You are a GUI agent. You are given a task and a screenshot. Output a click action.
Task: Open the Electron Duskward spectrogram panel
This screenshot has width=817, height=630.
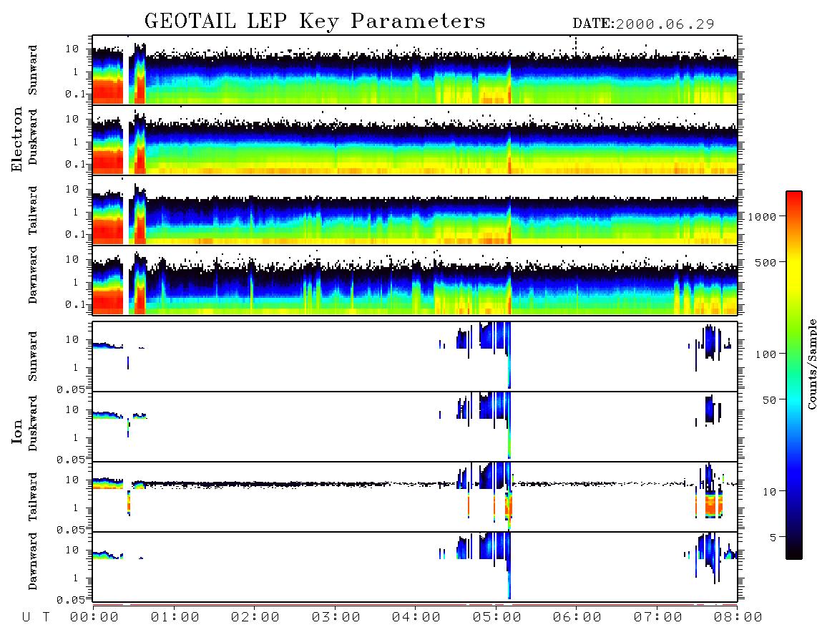415,140
